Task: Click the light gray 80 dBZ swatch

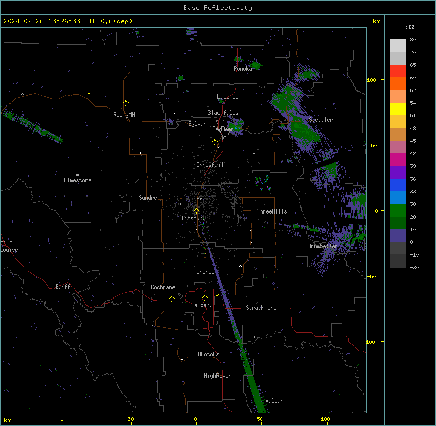Action: click(398, 46)
